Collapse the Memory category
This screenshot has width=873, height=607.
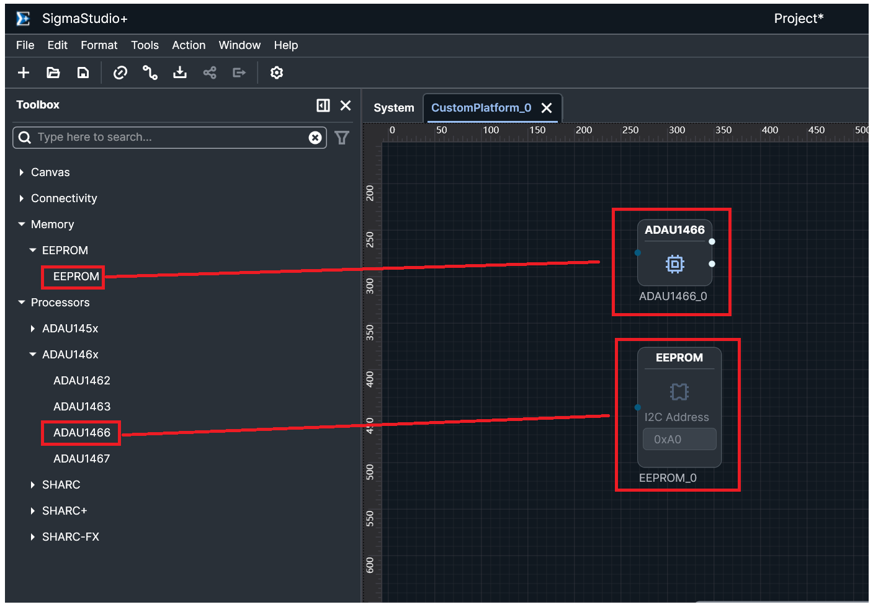[x=22, y=224]
